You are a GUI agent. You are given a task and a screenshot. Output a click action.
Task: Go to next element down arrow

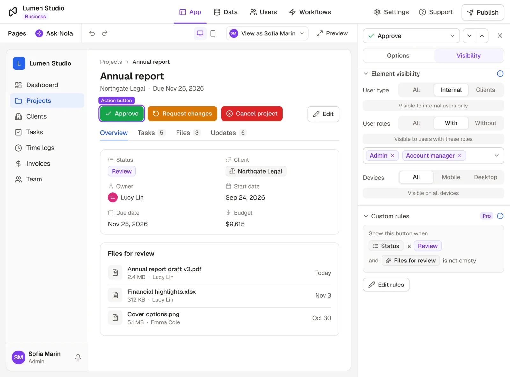pos(469,36)
